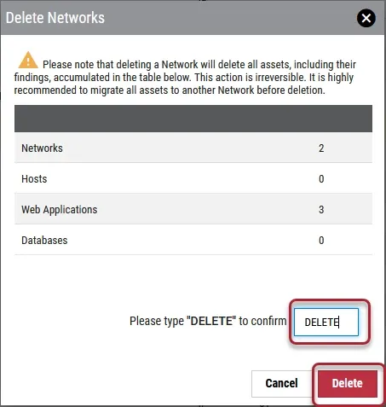Click the Hosts count value 0
This screenshot has width=386, height=407.
coord(321,179)
